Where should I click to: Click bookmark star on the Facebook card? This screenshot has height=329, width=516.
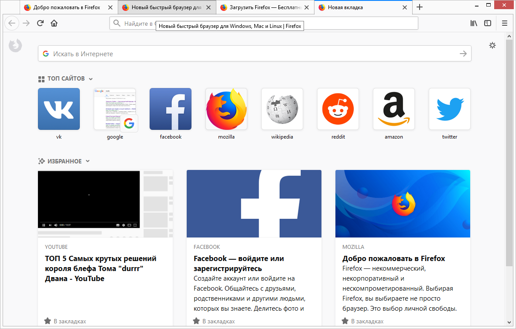pos(196,321)
